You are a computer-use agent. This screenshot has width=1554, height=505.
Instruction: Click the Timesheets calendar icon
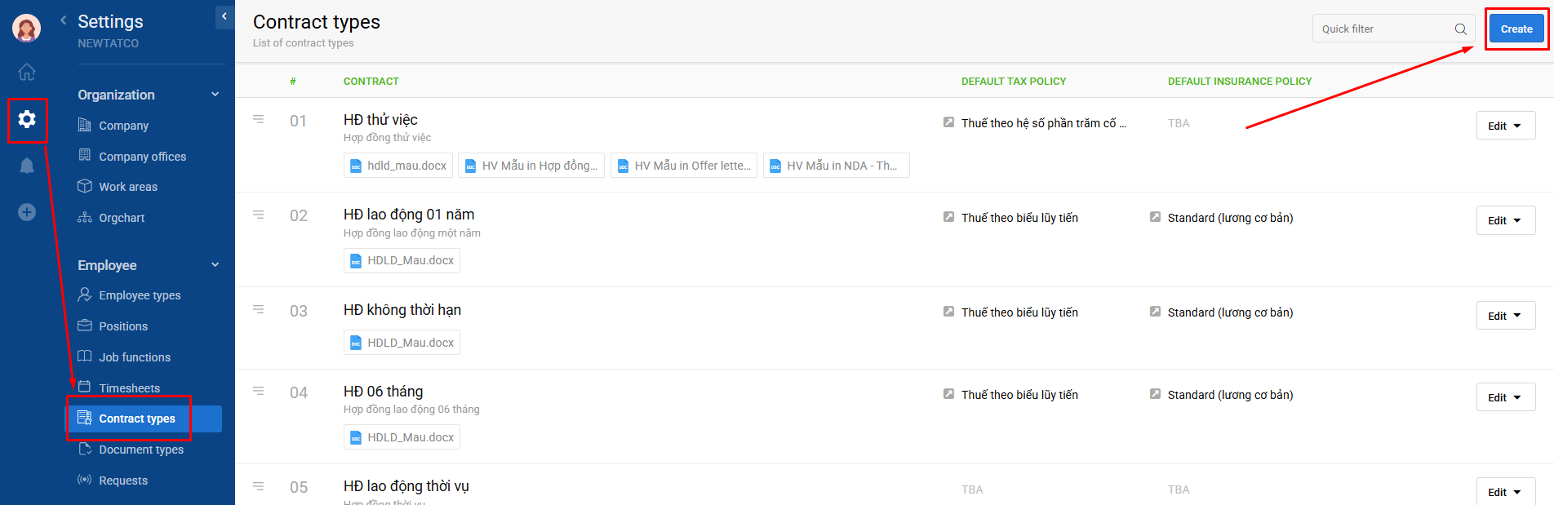click(84, 387)
